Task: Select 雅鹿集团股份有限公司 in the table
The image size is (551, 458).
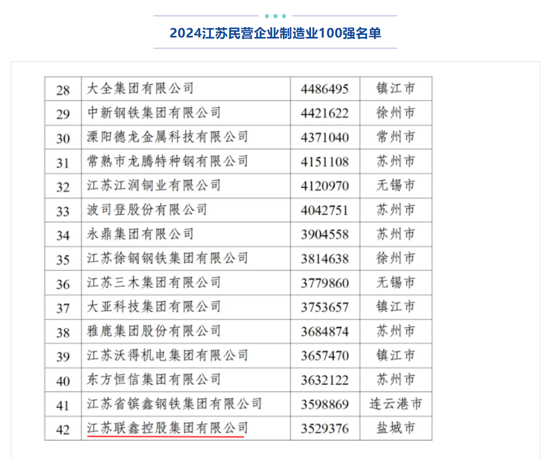Action: (154, 331)
